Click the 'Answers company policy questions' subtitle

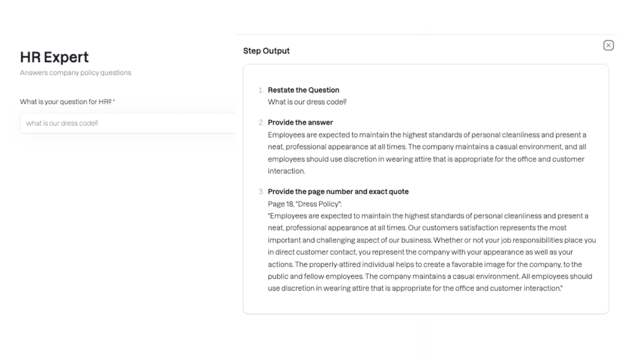tap(75, 73)
